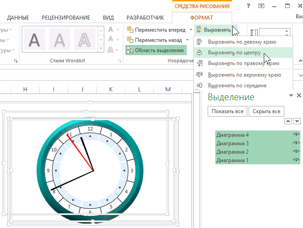
Task: Click the СРЕДСТВА РИСОВАНИЯ contextual label
Action: [x=202, y=6]
